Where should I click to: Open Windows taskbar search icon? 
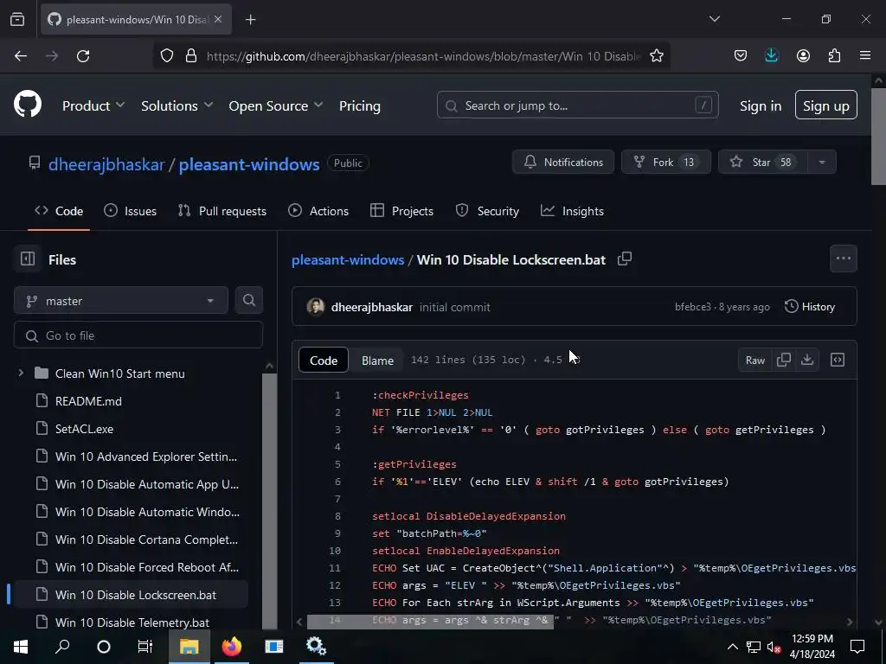[62, 646]
